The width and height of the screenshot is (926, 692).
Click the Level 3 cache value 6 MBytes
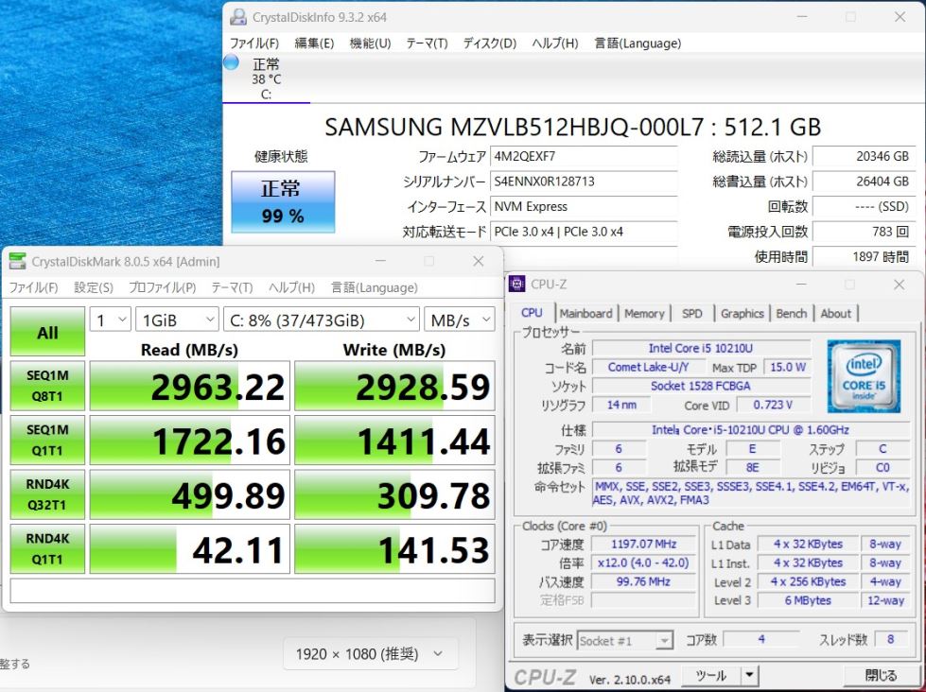808,600
